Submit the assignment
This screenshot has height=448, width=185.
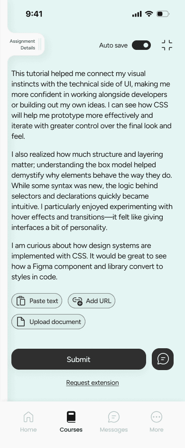(79, 359)
